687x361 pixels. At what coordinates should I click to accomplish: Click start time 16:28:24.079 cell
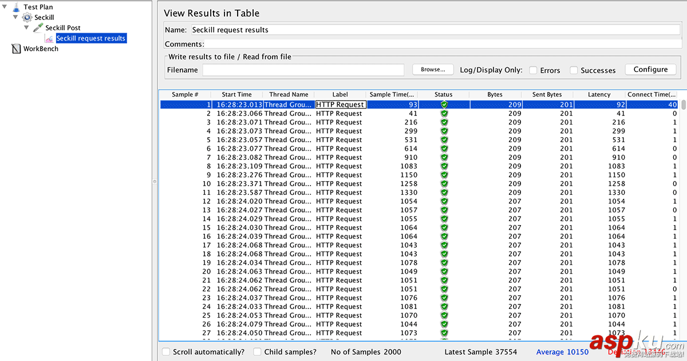pyautogui.click(x=239, y=324)
